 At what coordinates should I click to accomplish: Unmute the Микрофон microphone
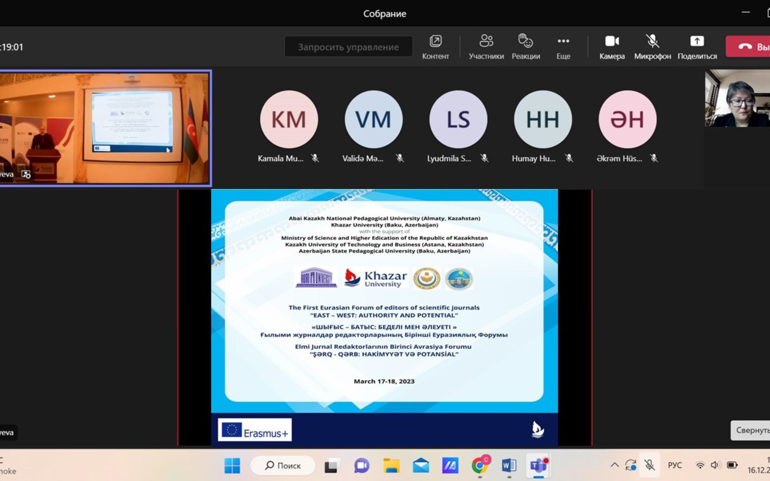click(x=652, y=47)
